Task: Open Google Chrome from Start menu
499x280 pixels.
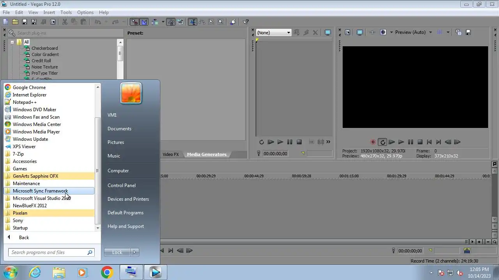Action: pos(49,87)
